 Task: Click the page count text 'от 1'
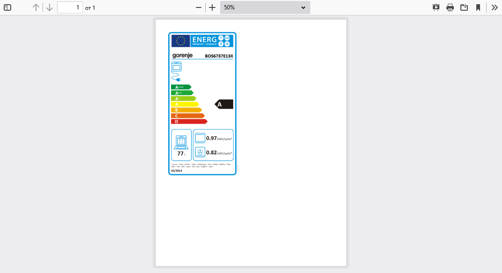pyautogui.click(x=90, y=7)
